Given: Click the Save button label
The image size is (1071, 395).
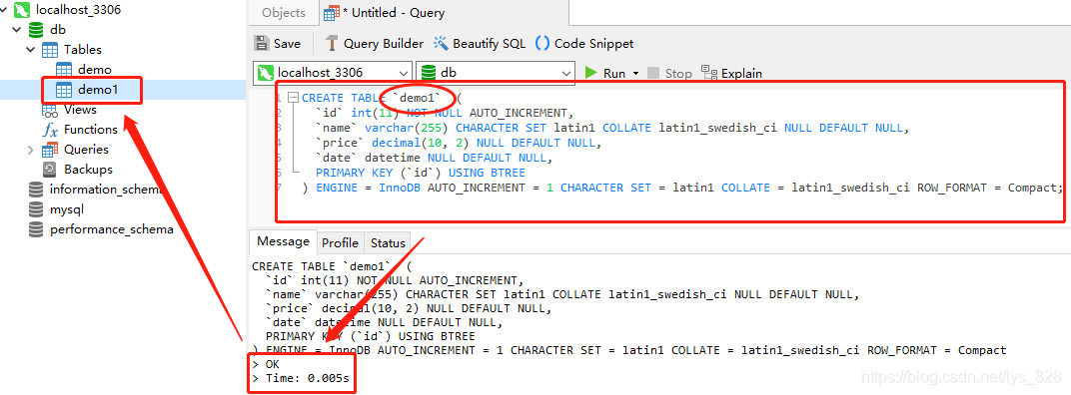Looking at the screenshot, I should tap(287, 44).
